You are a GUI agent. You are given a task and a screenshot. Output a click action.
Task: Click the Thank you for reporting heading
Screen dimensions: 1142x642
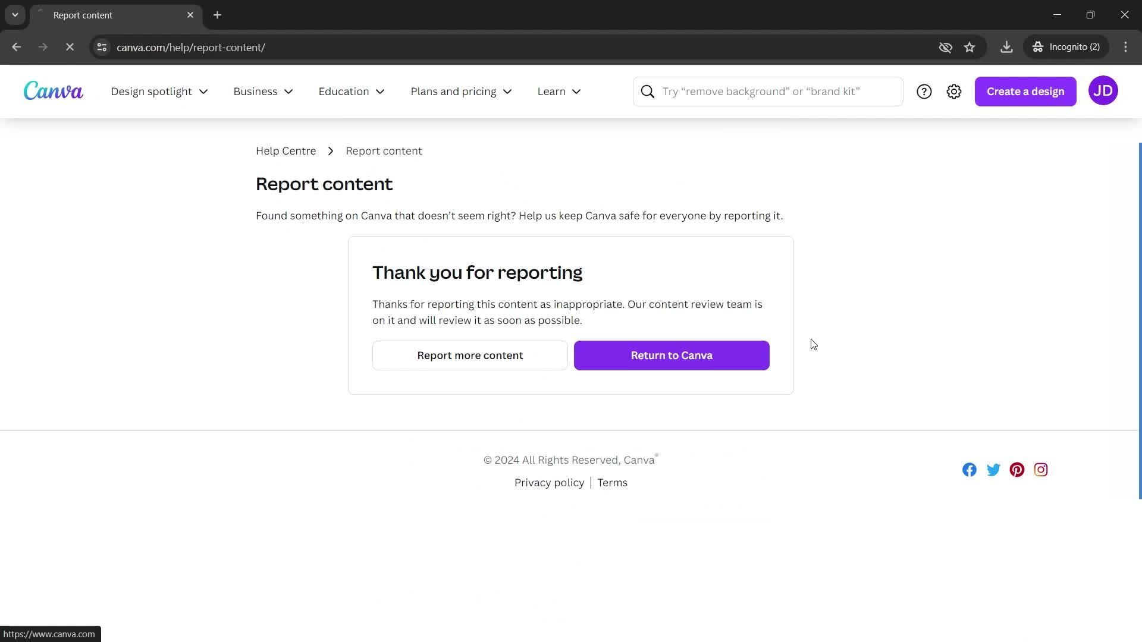[477, 272]
